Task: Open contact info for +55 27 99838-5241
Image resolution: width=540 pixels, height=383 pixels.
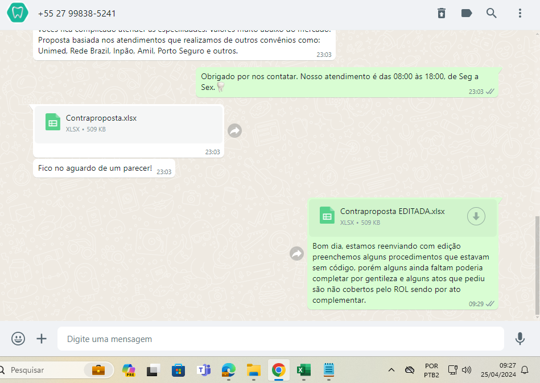Action: 77,13
